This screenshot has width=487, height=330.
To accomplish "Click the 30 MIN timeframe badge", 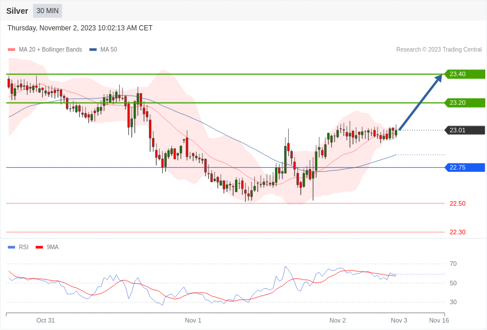I will point(48,11).
